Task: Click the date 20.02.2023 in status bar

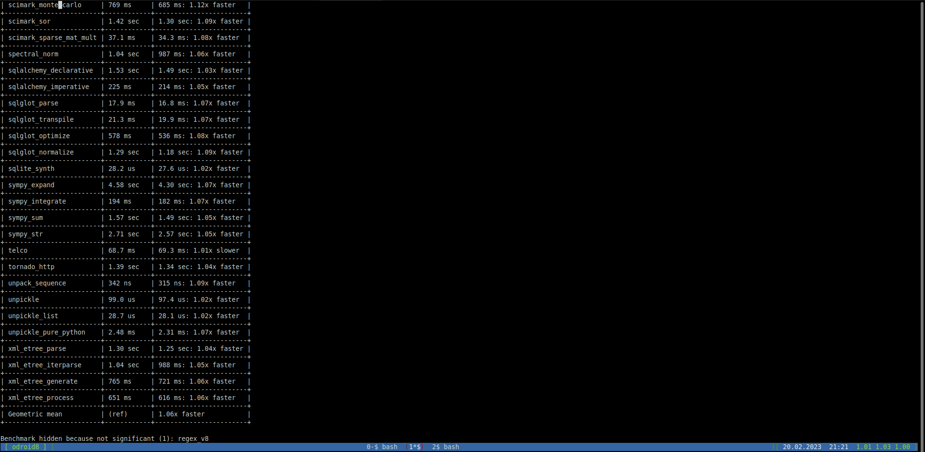Action: point(802,447)
